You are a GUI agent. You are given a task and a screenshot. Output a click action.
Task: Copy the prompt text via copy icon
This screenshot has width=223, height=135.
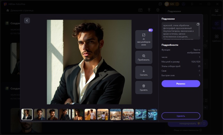click(x=198, y=24)
